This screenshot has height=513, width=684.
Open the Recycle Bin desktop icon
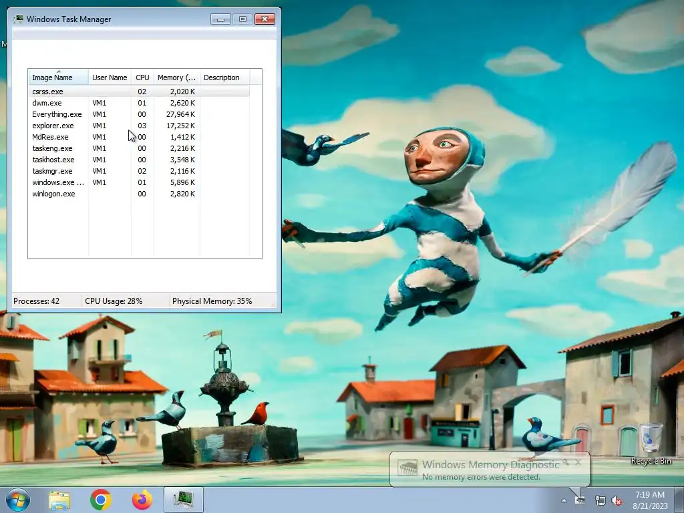coord(651,444)
